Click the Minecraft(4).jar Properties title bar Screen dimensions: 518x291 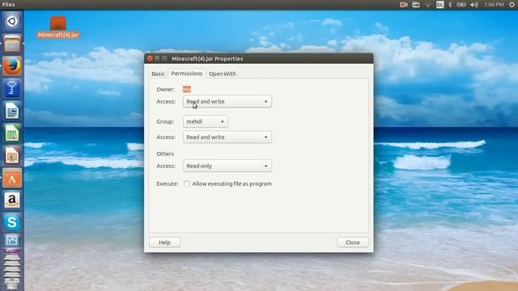tap(259, 58)
